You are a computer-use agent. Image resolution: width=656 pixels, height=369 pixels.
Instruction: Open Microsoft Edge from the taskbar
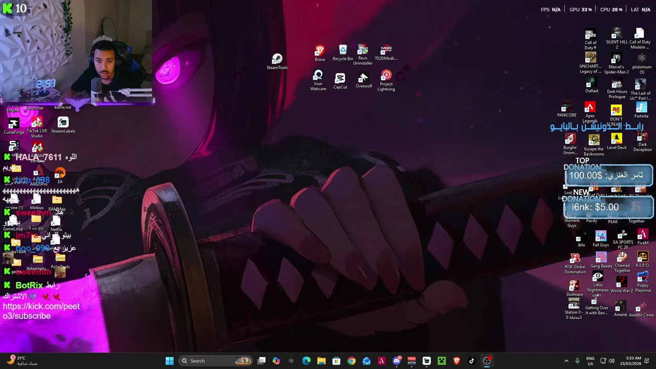tap(306, 361)
